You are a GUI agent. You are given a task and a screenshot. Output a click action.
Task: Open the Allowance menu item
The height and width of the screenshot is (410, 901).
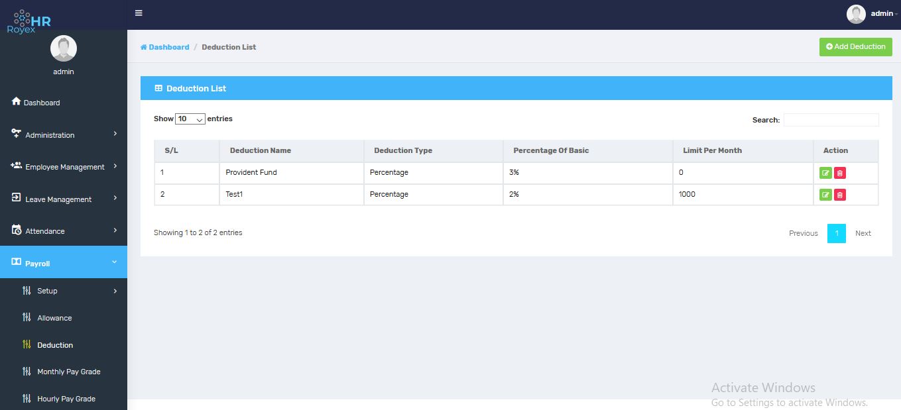point(54,318)
